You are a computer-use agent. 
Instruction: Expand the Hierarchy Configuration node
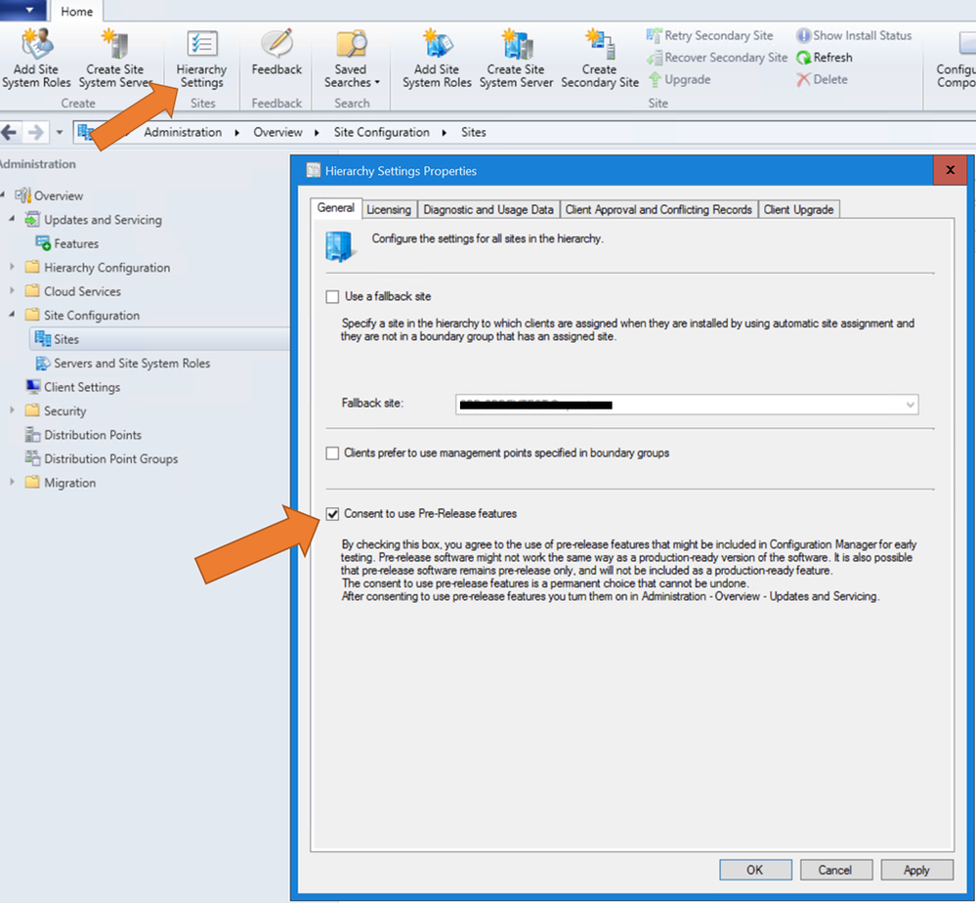pos(12,267)
